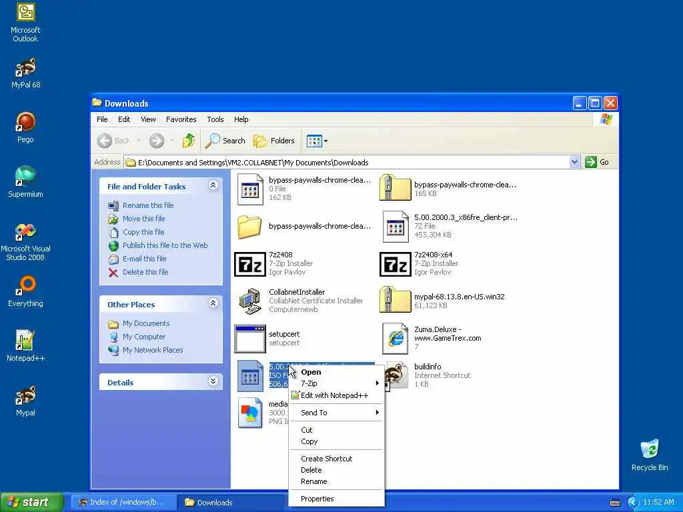Collapse File and Folder Tasks panel
This screenshot has height=512, width=683.
[213, 185]
